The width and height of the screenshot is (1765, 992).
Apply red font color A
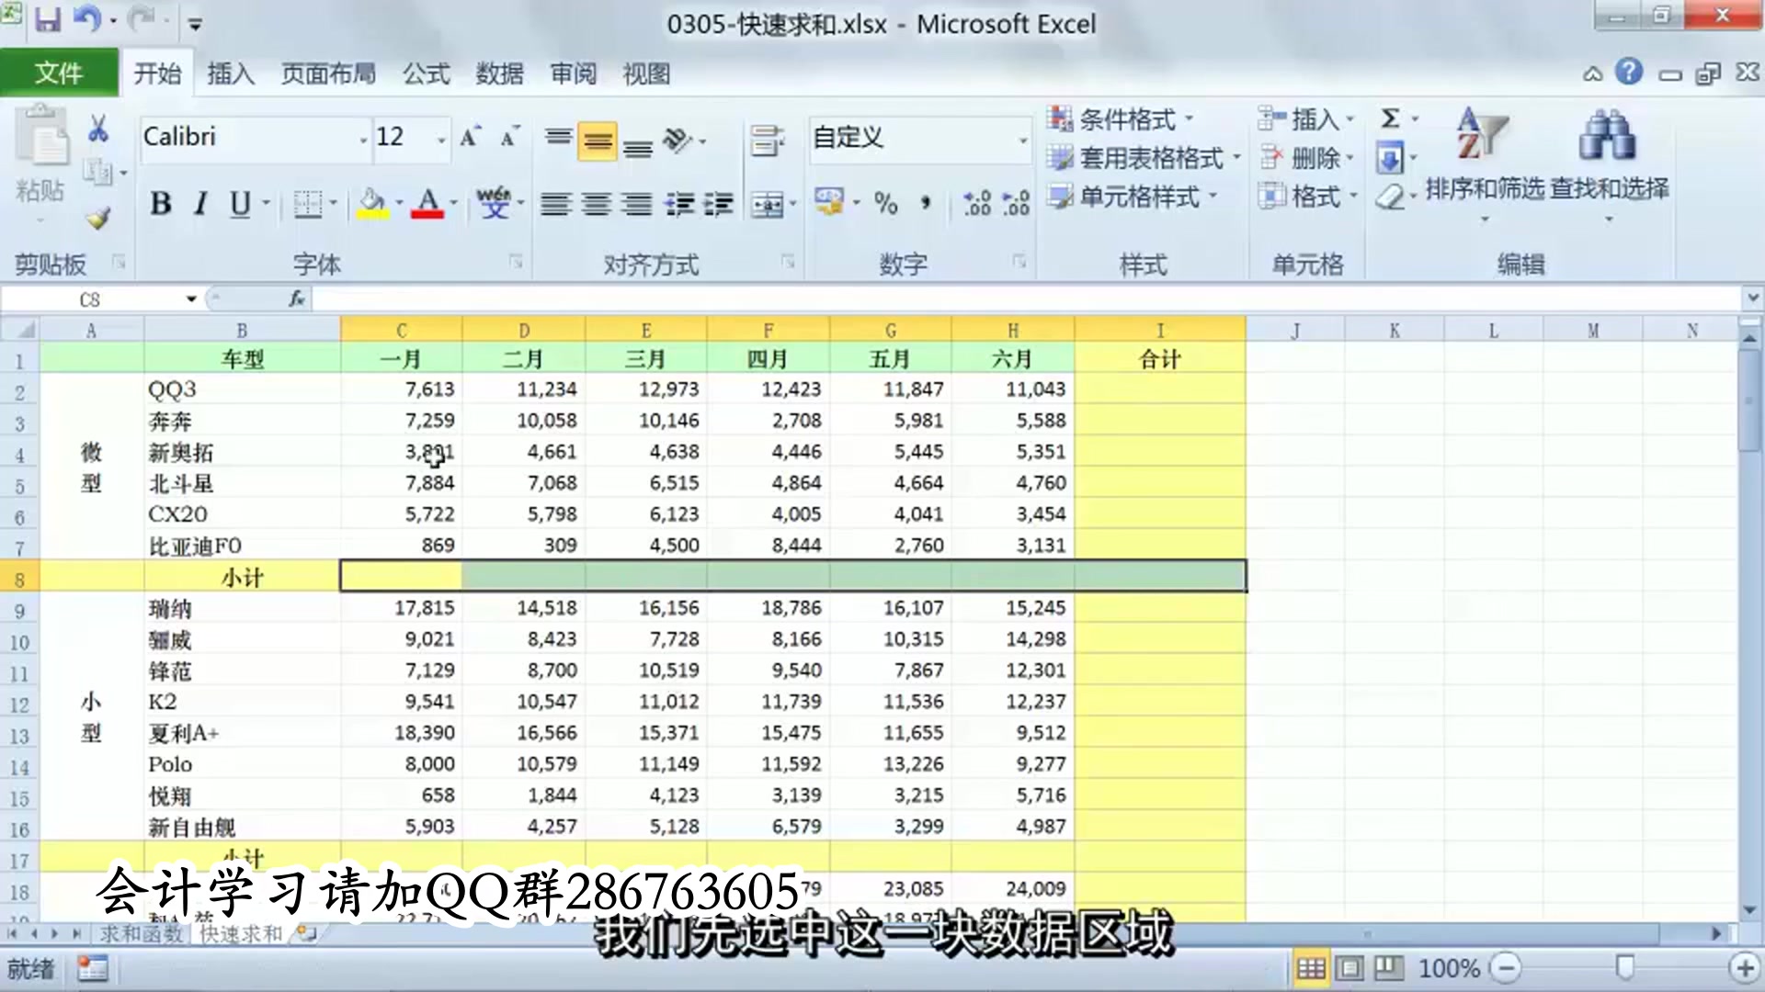[x=427, y=203]
